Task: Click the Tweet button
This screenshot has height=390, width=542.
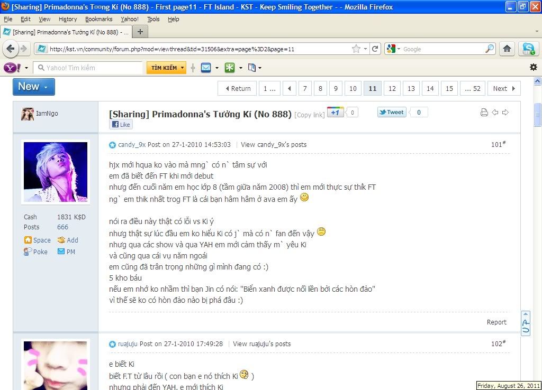Action: (x=392, y=112)
